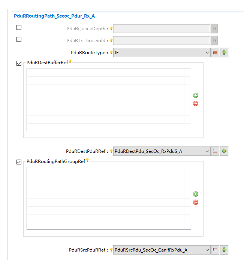Click the green plus beside PduRDestPduRRef

point(224,151)
